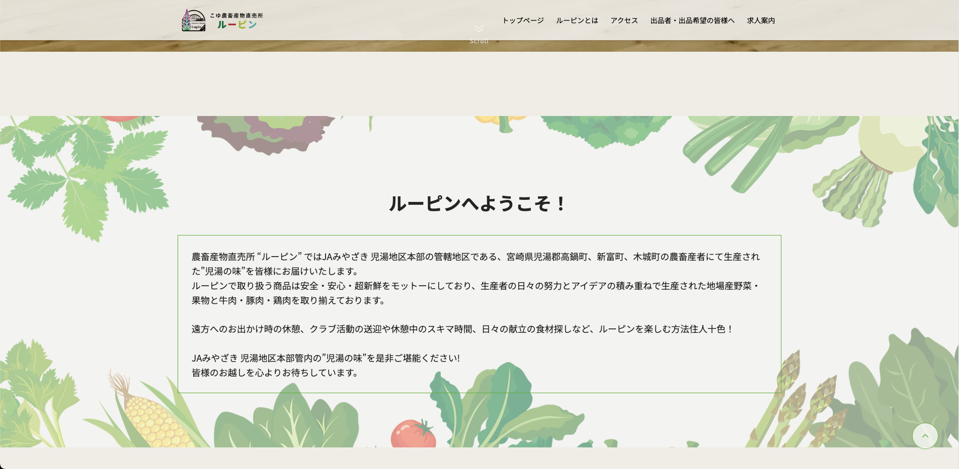Click the green-bordered welcome text box

pos(478,314)
